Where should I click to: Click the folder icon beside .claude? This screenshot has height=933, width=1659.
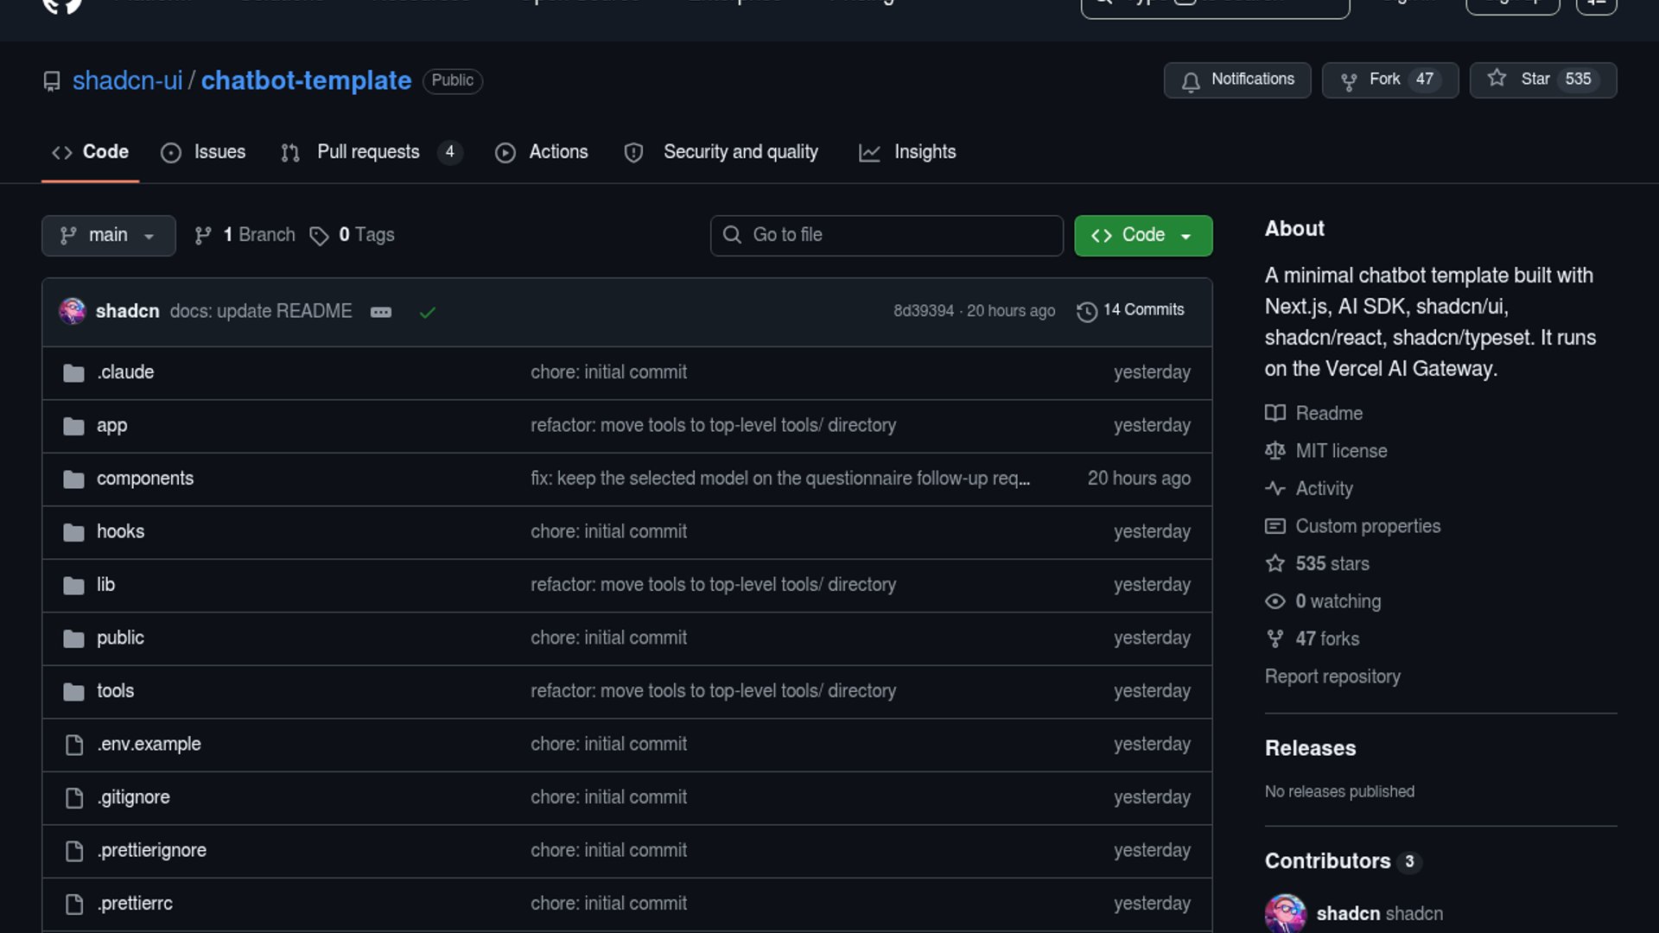click(x=74, y=373)
